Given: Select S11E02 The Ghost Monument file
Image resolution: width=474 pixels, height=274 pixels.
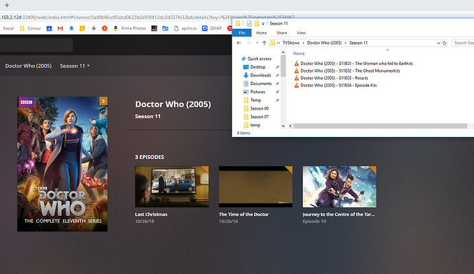Looking at the screenshot, I should (347, 71).
